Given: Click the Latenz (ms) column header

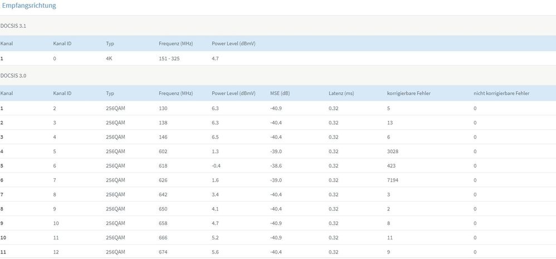Looking at the screenshot, I should (x=341, y=94).
